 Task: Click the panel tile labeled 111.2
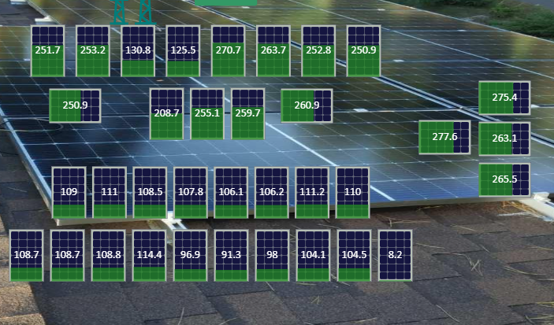click(312, 193)
